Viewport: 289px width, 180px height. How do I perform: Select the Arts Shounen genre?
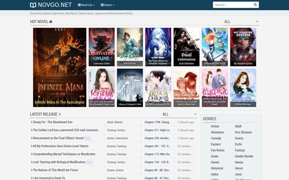pos(243,132)
